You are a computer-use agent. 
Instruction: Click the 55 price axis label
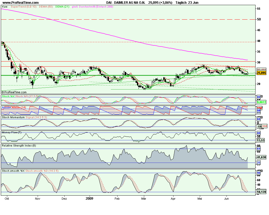(259, 9)
